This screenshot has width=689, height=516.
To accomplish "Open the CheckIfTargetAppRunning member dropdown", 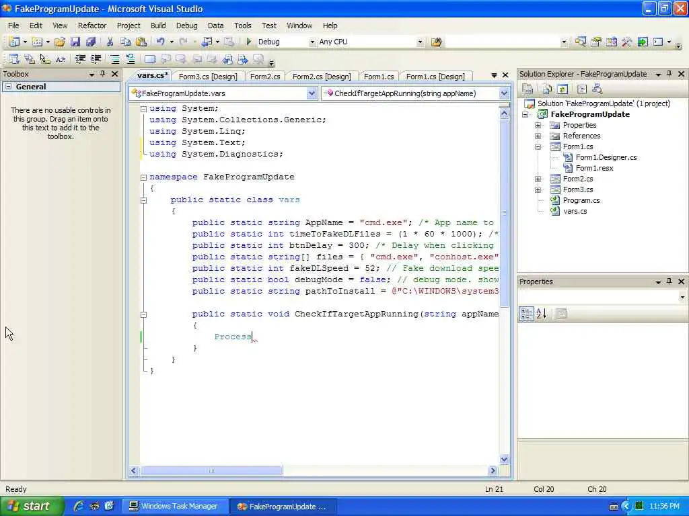I will tap(504, 93).
